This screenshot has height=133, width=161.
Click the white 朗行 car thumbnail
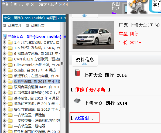(93, 35)
